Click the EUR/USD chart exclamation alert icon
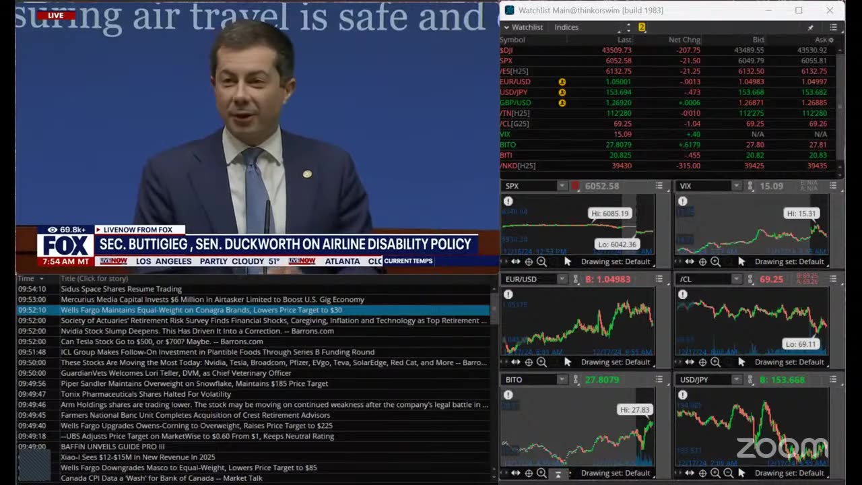The height and width of the screenshot is (485, 862). point(508,294)
